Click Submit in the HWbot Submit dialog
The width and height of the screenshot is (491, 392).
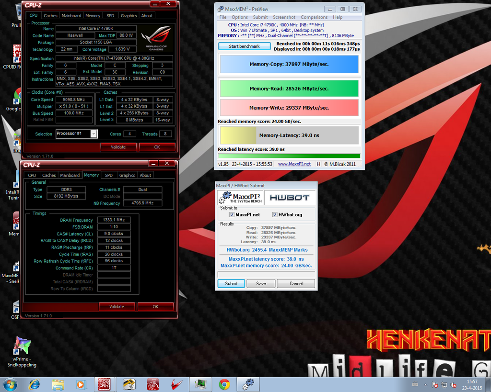tap(231, 283)
